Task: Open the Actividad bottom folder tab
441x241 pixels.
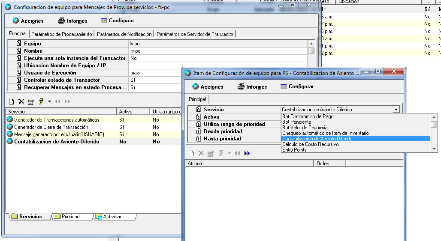Action: 112,217
